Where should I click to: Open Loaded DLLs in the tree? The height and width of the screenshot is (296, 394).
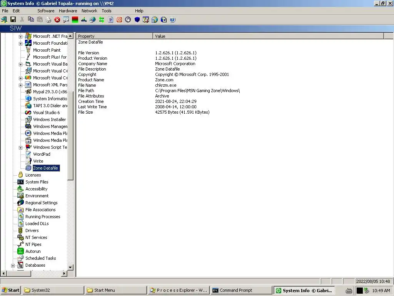tap(37, 224)
